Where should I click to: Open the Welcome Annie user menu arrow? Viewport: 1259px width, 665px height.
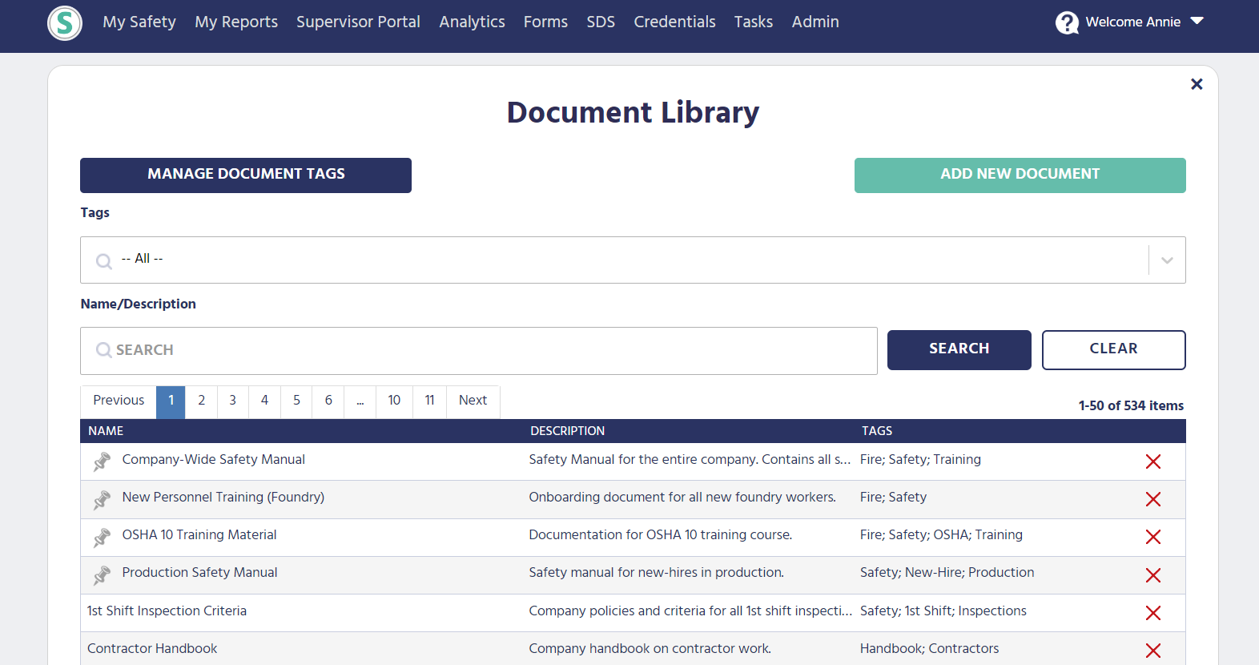[x=1197, y=21]
